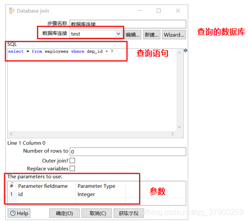Click SQL editor scroll right arrow
This screenshot has height=221, width=248.
pos(173,134)
